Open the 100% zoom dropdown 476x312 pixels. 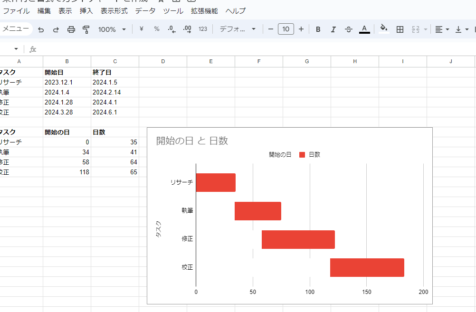pyautogui.click(x=112, y=29)
